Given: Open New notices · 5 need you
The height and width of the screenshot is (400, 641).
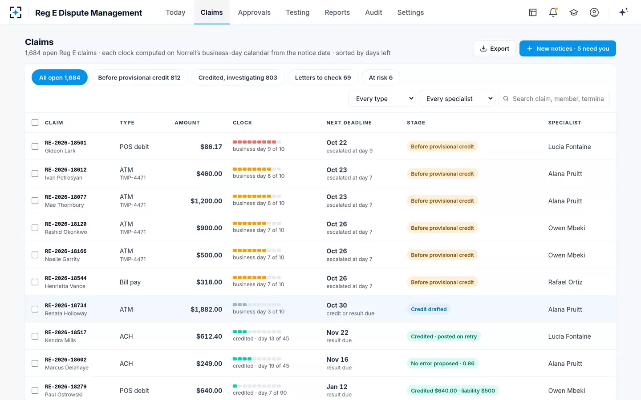Looking at the screenshot, I should (x=568, y=48).
